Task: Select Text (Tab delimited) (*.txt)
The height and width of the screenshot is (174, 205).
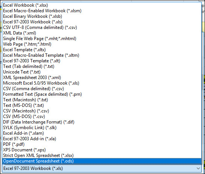Action: click(102, 66)
